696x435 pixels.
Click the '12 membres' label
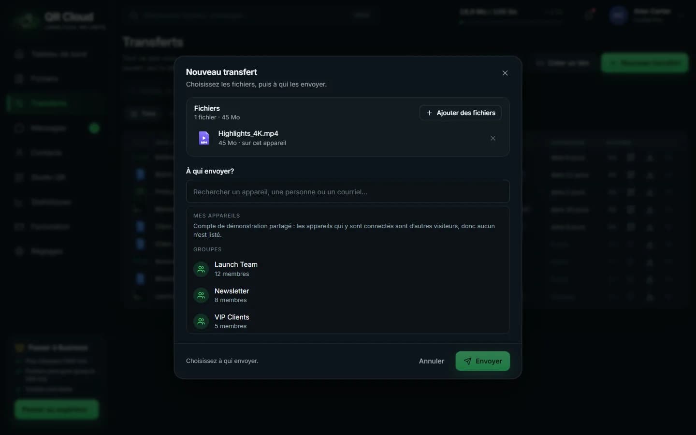232,274
